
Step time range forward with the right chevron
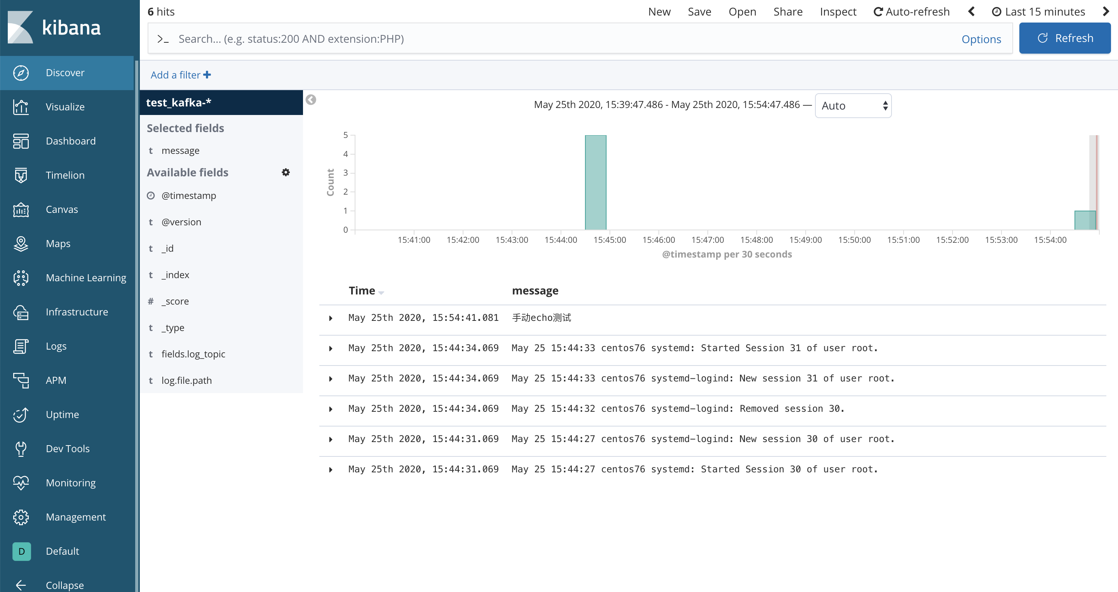(x=1106, y=11)
